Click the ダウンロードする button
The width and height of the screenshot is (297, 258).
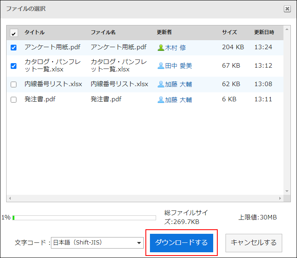[182, 243]
